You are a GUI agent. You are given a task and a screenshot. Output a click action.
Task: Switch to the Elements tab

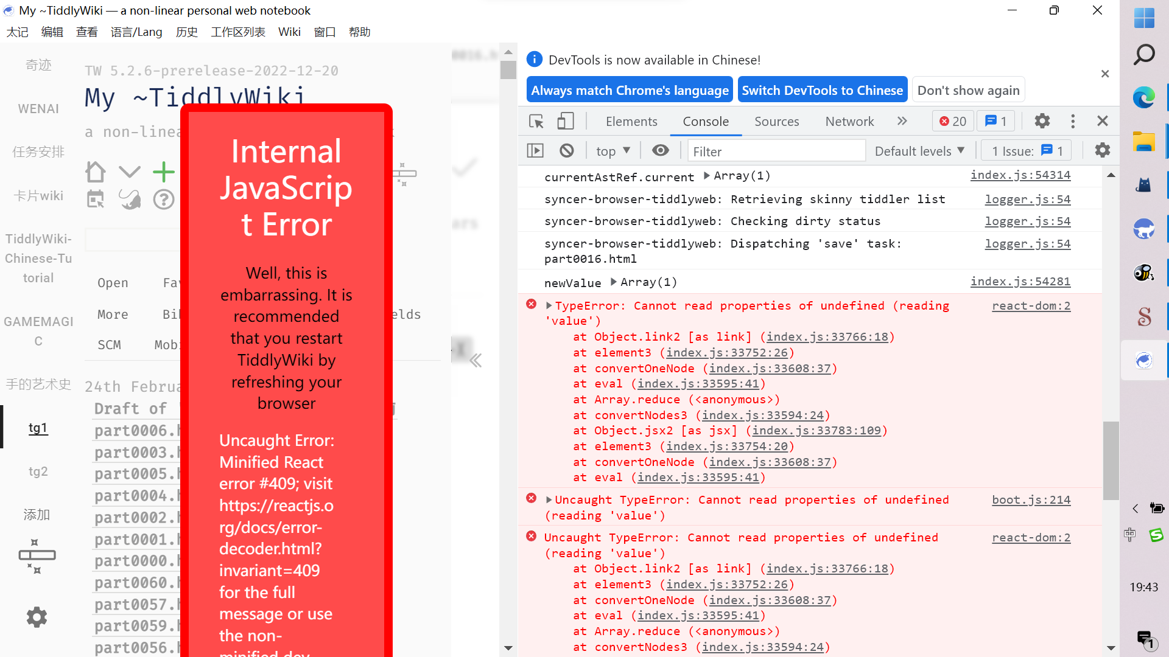pos(631,121)
